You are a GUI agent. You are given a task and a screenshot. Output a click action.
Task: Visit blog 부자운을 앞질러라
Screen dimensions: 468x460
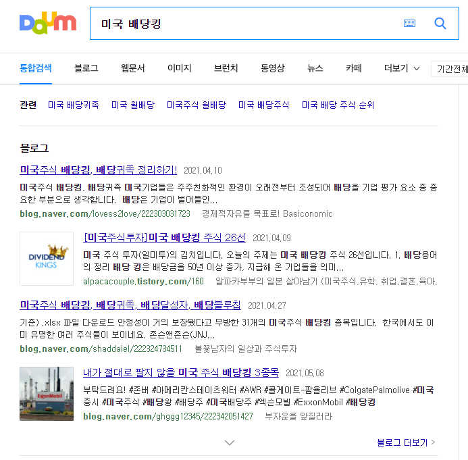pyautogui.click(x=298, y=416)
